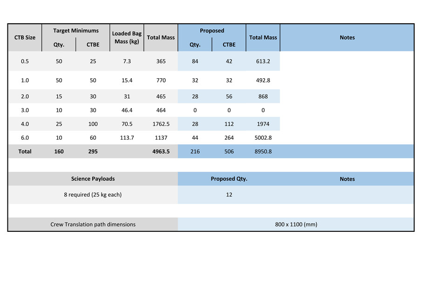Select the blue Proposed header cell
Screen dimensions: 422x298
[x=212, y=31]
